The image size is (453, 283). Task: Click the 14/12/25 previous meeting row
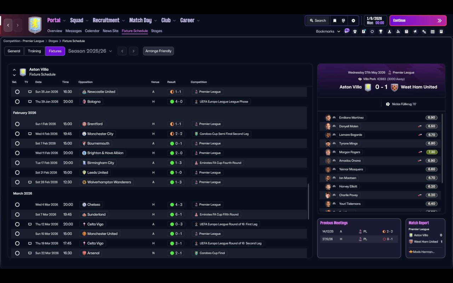coord(359,231)
